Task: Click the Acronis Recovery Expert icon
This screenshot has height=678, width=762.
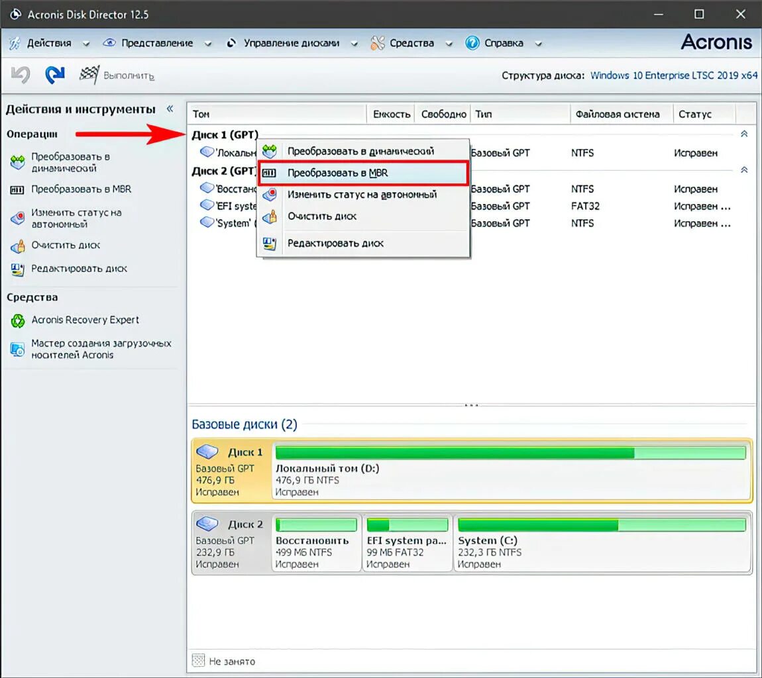Action: point(18,320)
